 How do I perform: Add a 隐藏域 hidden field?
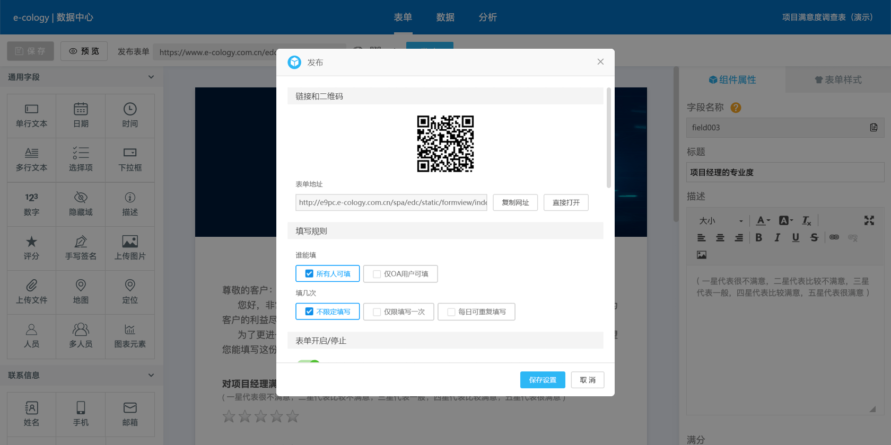coord(81,204)
